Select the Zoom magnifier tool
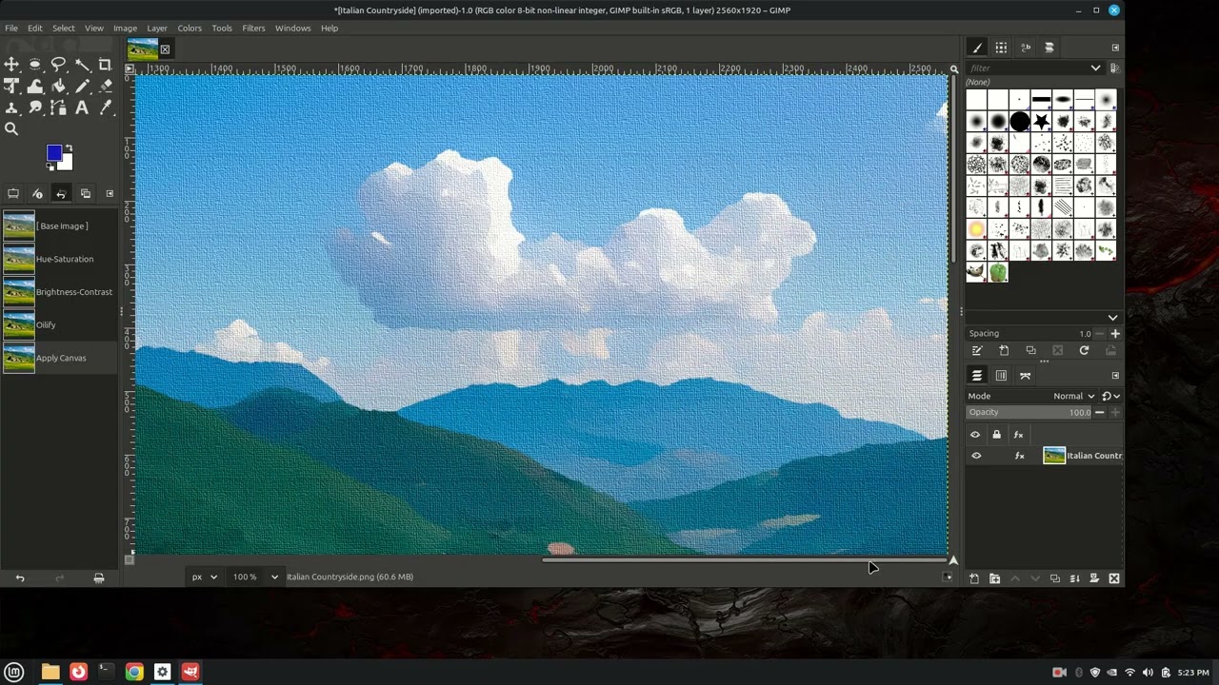Viewport: 1219px width, 685px height. pos(11,129)
